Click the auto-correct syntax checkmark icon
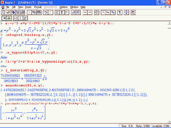Screen dimensions: 171x128 pos(16,18)
